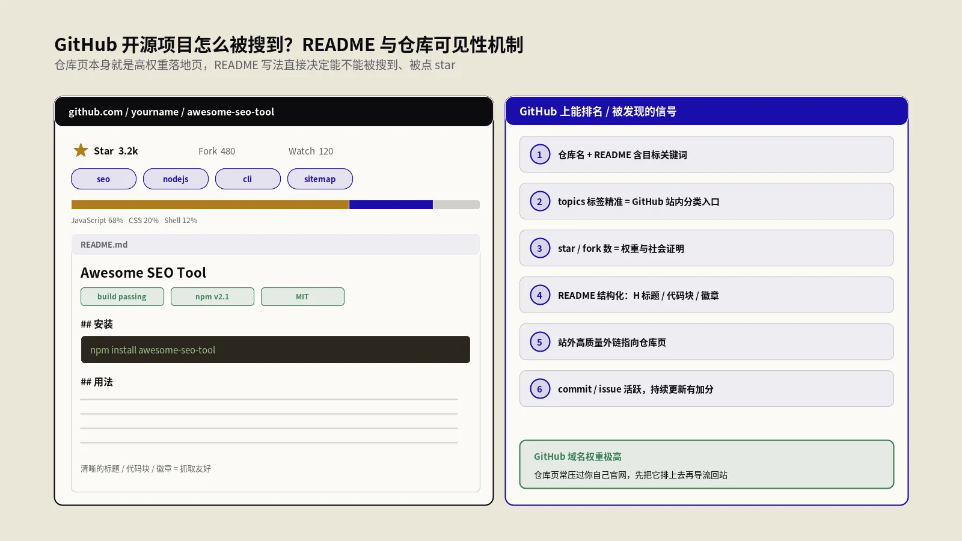This screenshot has height=541, width=962.
Task: Select the sitemap topic tag
Action: tap(320, 179)
